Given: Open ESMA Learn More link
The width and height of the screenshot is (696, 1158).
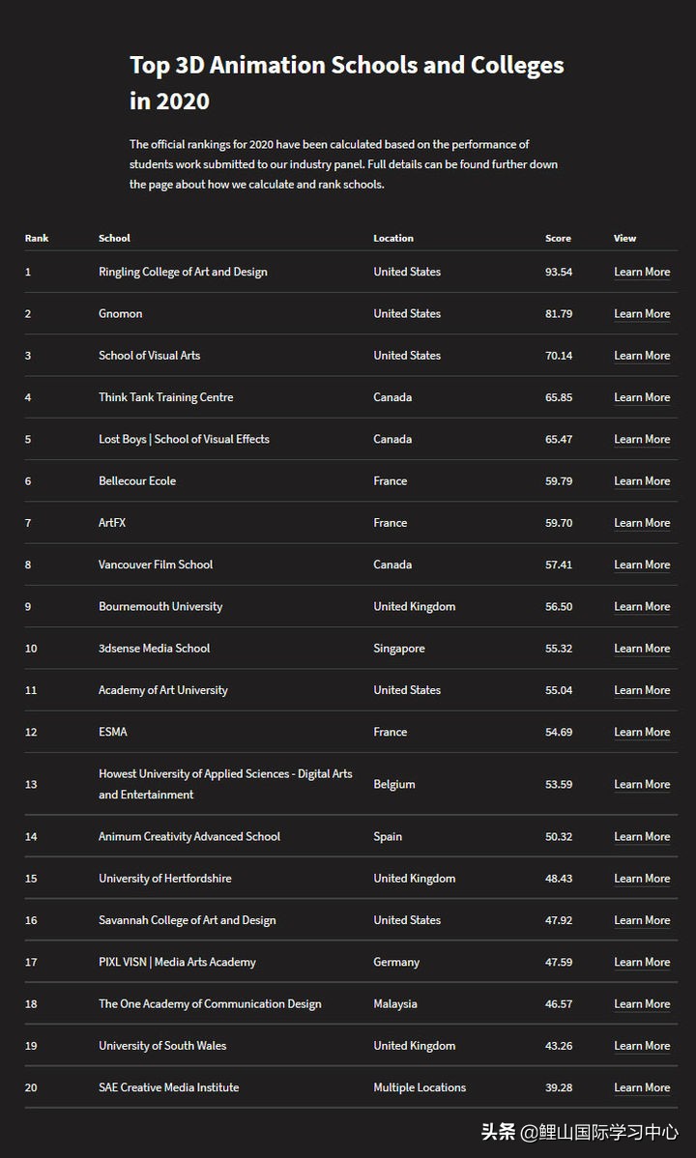Looking at the screenshot, I should 642,732.
